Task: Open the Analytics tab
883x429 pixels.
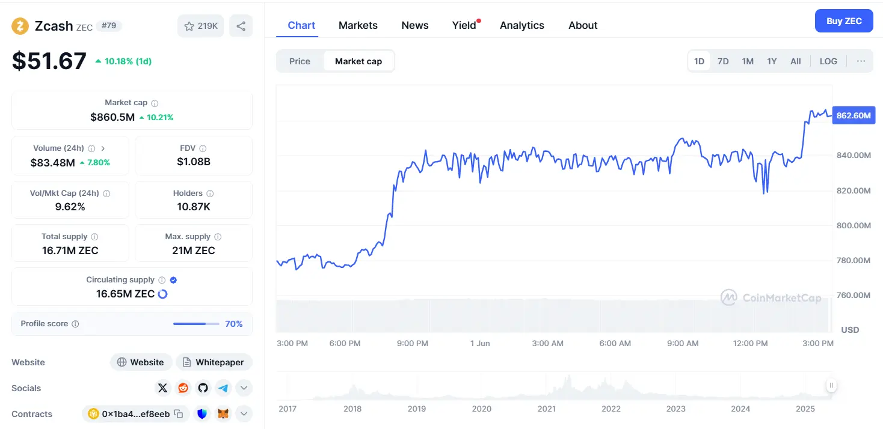Action: click(522, 25)
